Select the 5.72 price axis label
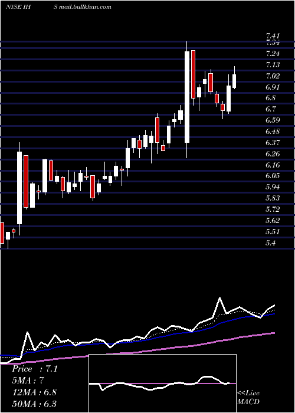Screen dimensions: 295x413 (x=273, y=209)
